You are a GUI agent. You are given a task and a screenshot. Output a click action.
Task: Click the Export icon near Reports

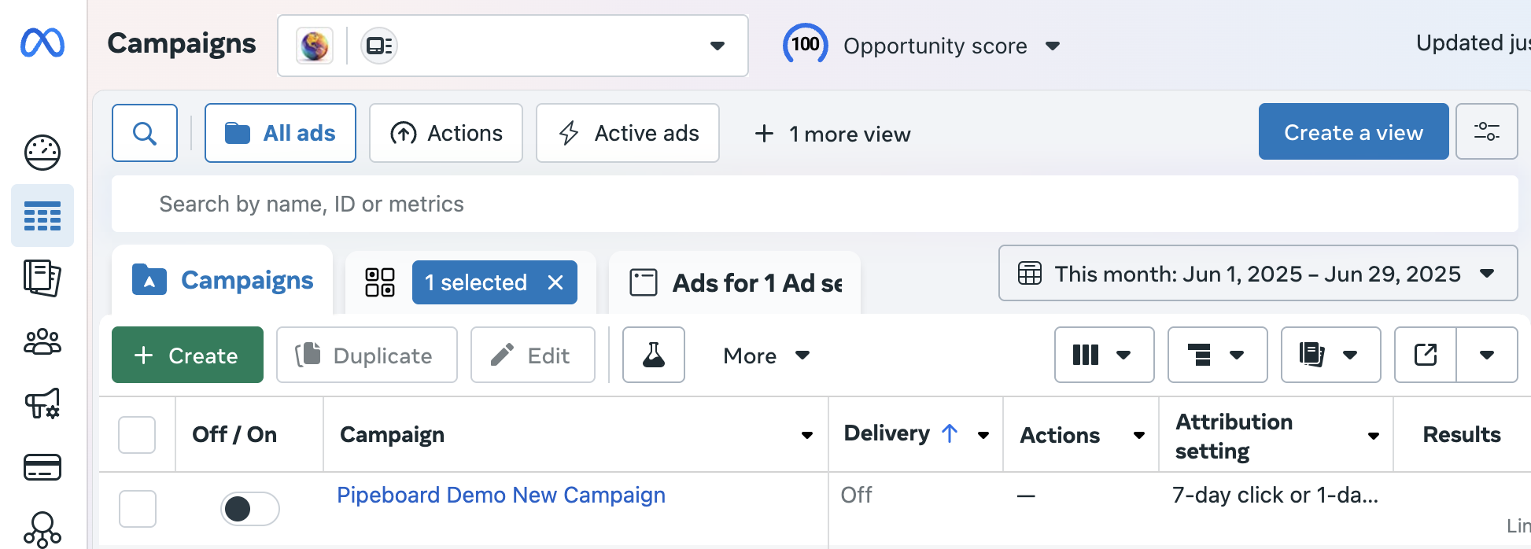pyautogui.click(x=1425, y=355)
